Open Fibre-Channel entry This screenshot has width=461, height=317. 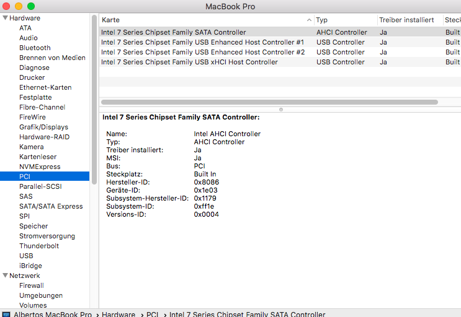[x=42, y=107]
